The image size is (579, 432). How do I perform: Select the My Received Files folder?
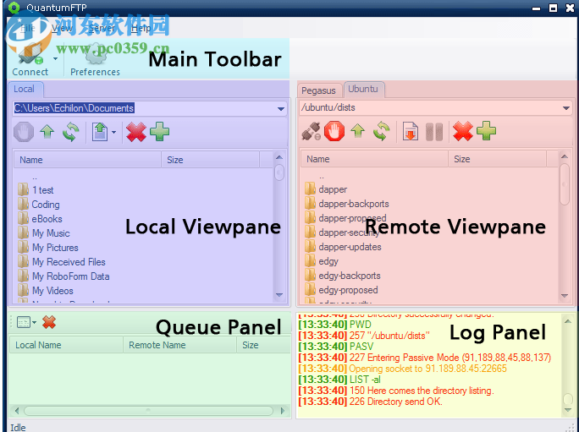point(62,262)
